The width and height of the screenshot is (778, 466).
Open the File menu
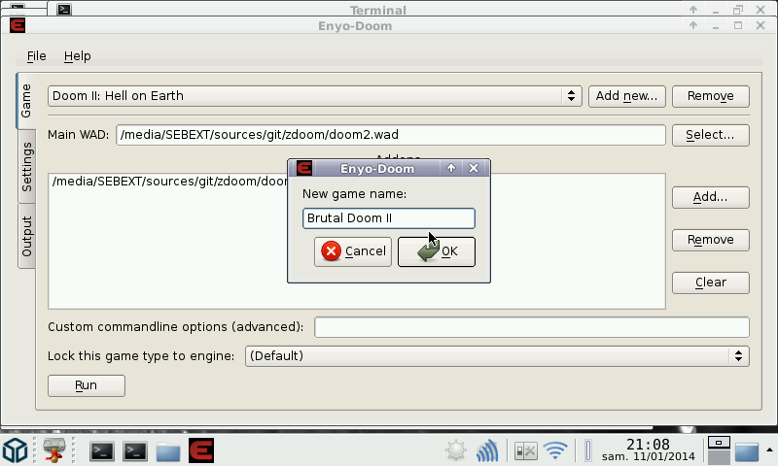click(37, 56)
